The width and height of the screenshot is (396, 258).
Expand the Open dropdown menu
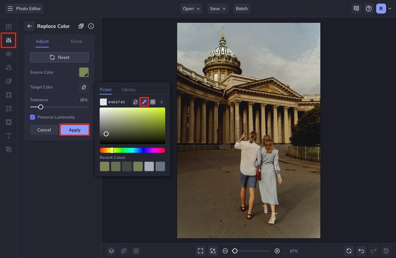click(191, 8)
